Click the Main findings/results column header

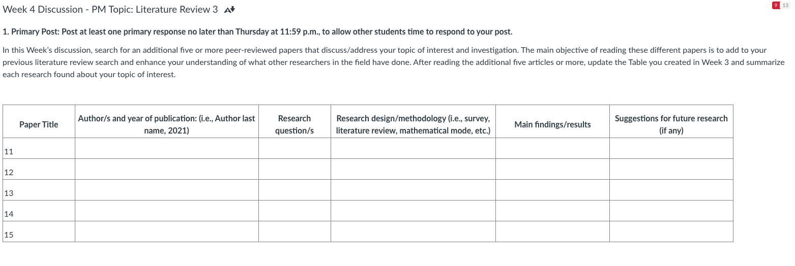click(x=552, y=124)
